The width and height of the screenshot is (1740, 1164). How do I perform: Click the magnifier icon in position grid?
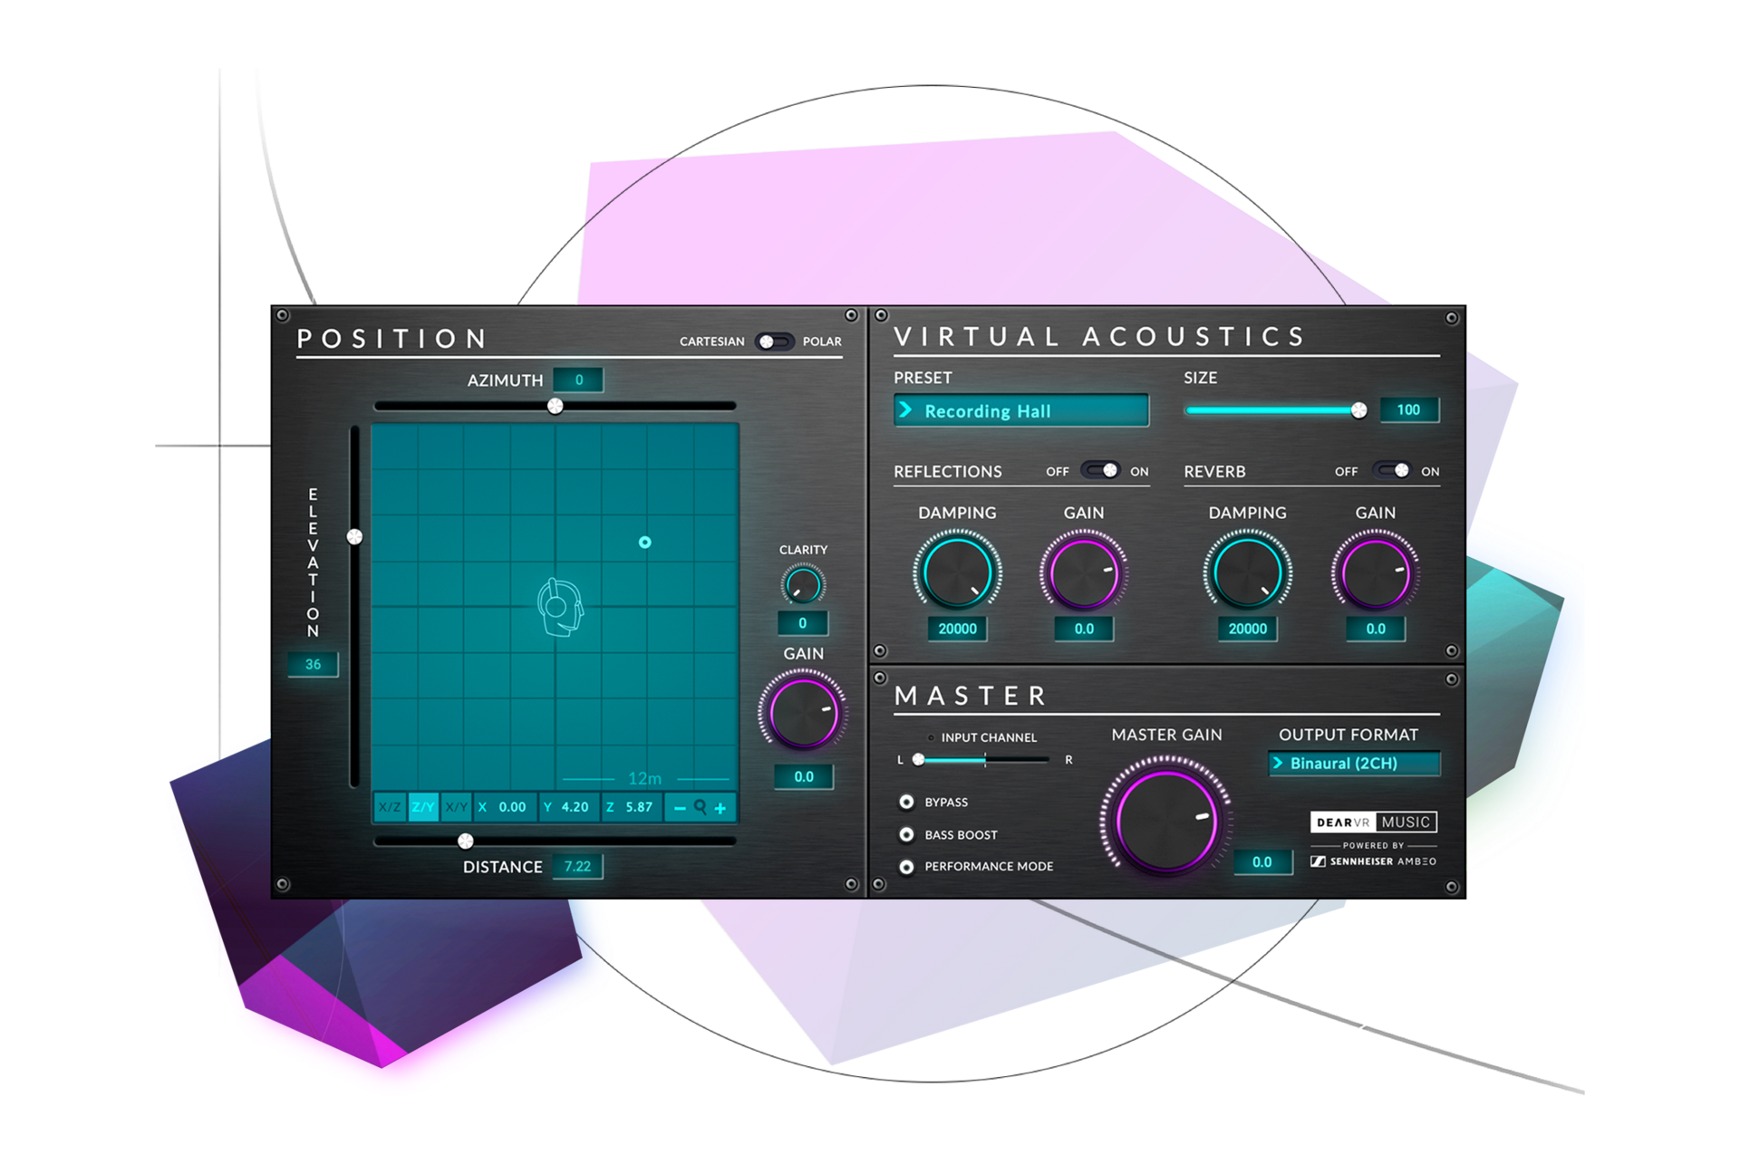coord(701,807)
